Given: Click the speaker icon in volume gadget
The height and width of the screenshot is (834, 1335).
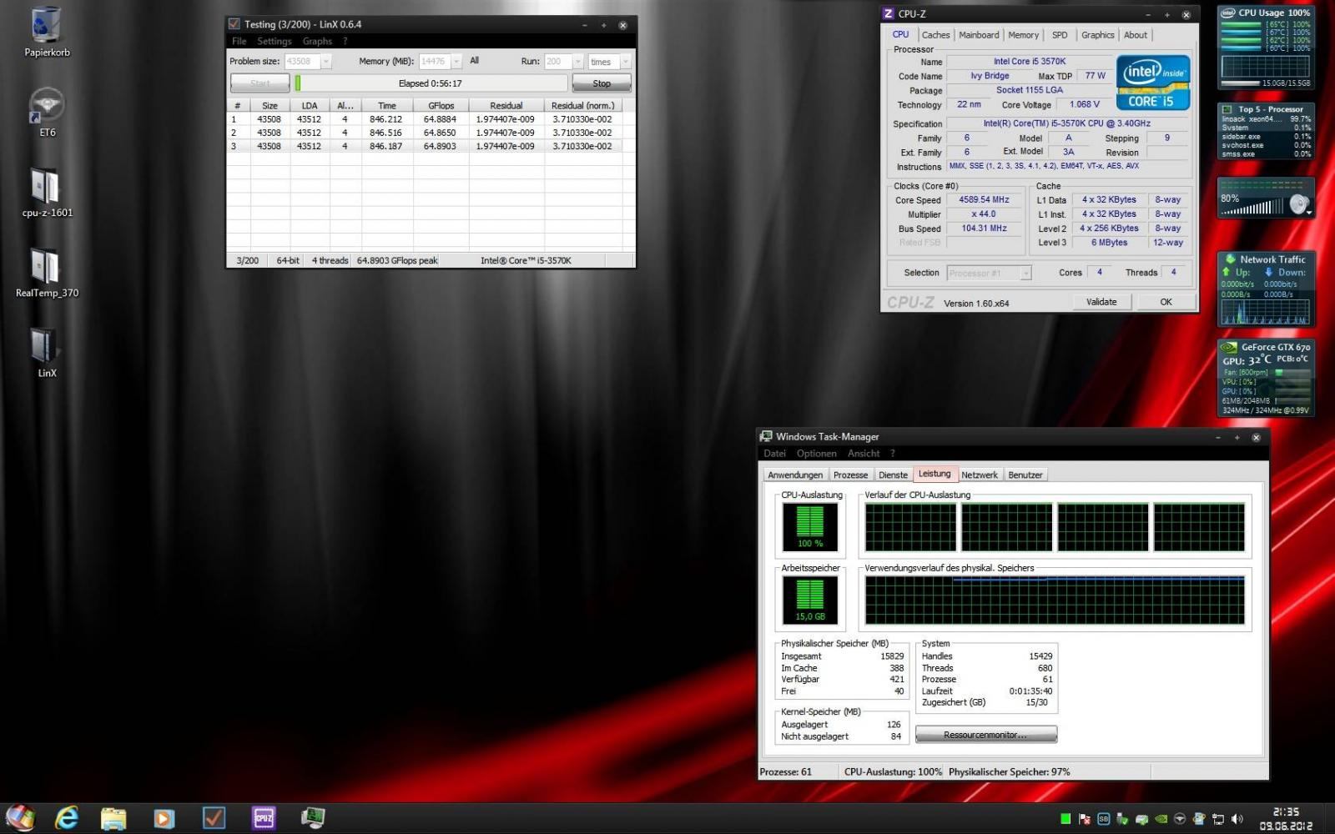Looking at the screenshot, I should (x=1298, y=203).
